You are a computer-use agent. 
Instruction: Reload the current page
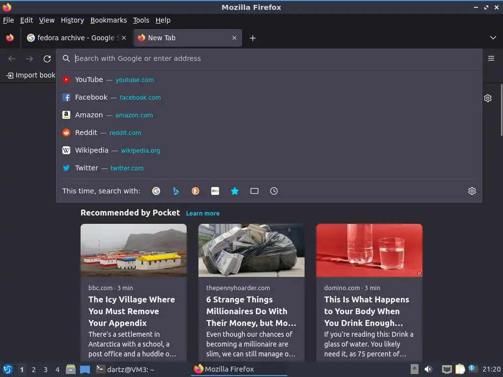(x=47, y=59)
